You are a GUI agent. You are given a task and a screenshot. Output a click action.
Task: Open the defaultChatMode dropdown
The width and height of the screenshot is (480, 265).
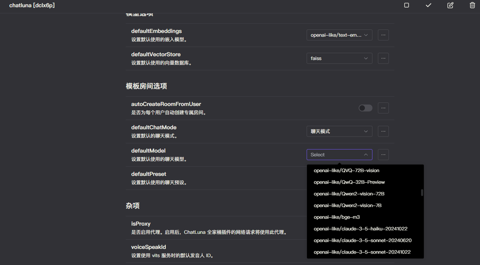[339, 131]
